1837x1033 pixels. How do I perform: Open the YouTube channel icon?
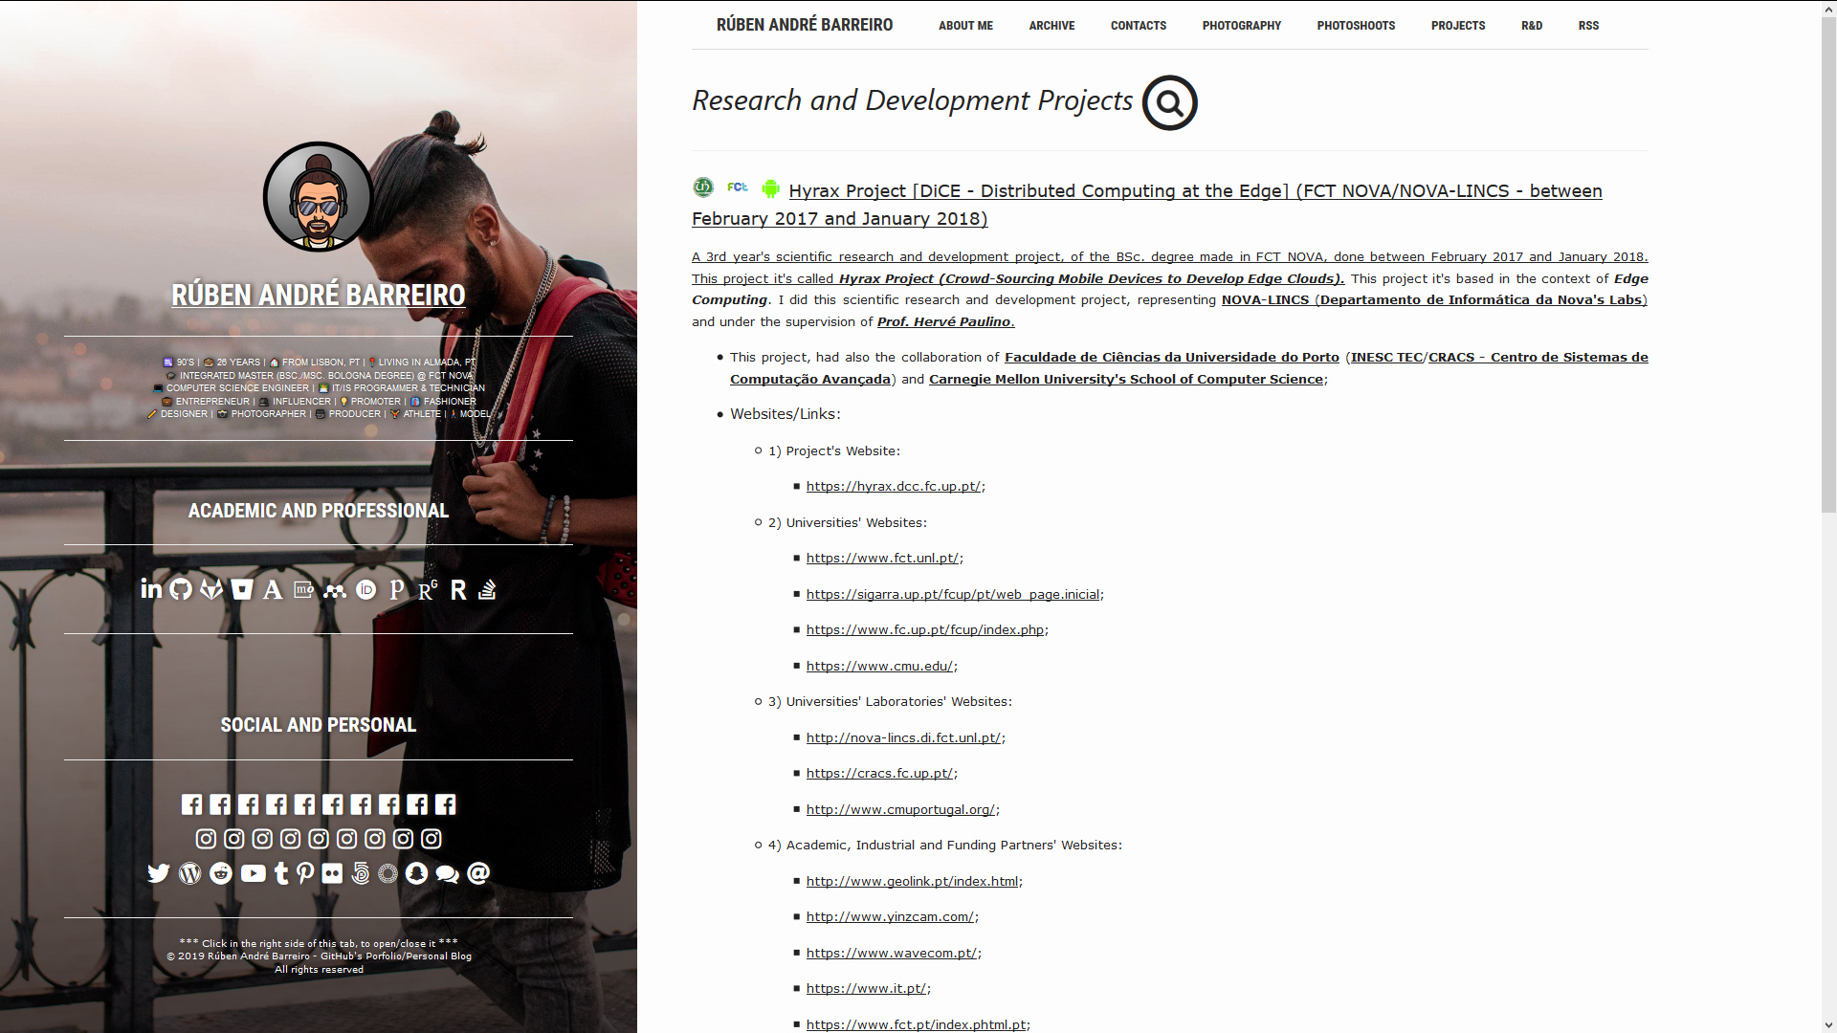click(x=253, y=873)
